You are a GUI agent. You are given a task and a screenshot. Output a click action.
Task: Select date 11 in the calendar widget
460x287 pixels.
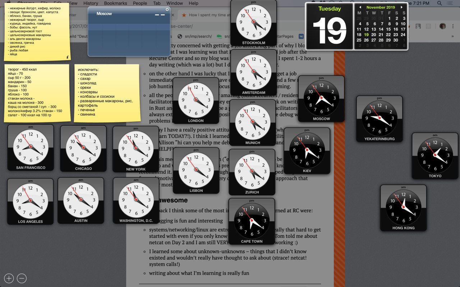pyautogui.click(x=359, y=29)
